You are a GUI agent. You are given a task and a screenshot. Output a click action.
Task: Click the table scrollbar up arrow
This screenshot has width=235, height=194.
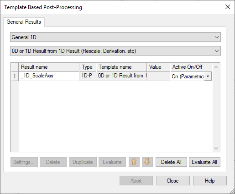[x=216, y=67]
